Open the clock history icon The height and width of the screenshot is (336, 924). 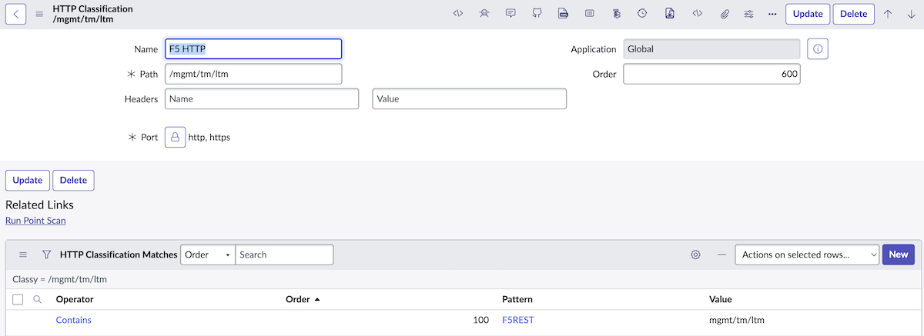642,14
